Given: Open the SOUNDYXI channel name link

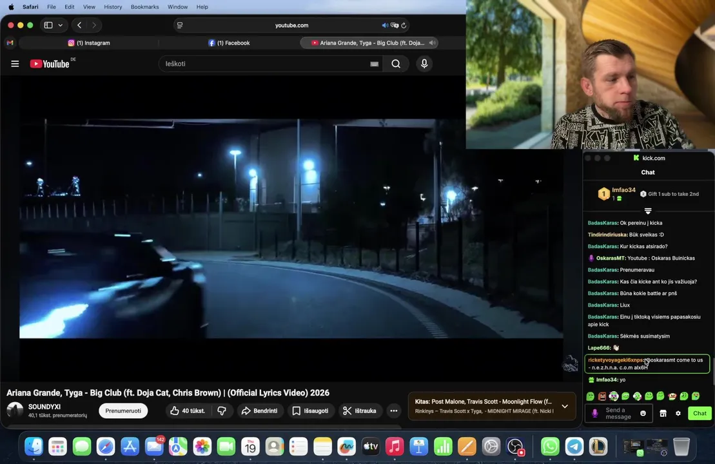Looking at the screenshot, I should [44, 407].
